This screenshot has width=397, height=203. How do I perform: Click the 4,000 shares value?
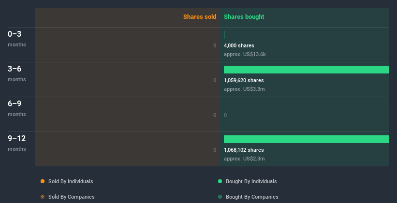click(239, 45)
